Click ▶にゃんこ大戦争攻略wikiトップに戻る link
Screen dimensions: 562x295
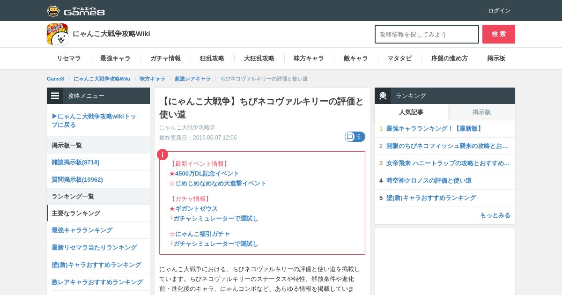[94, 120]
